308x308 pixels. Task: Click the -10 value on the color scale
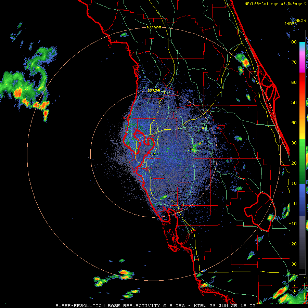[x=293, y=223]
